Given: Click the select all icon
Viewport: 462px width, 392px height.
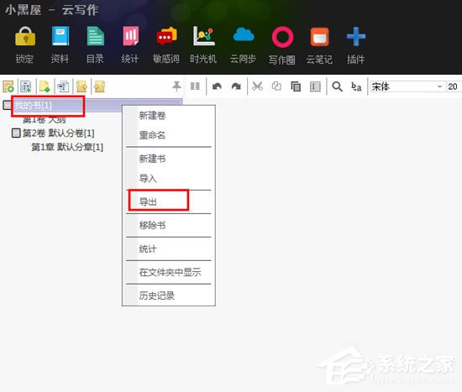Looking at the screenshot, I should point(315,86).
